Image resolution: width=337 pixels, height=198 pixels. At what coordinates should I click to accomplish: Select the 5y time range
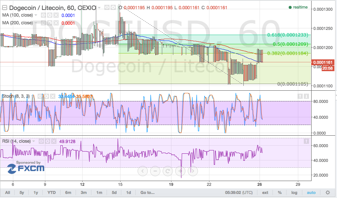pyautogui.click(x=22, y=192)
